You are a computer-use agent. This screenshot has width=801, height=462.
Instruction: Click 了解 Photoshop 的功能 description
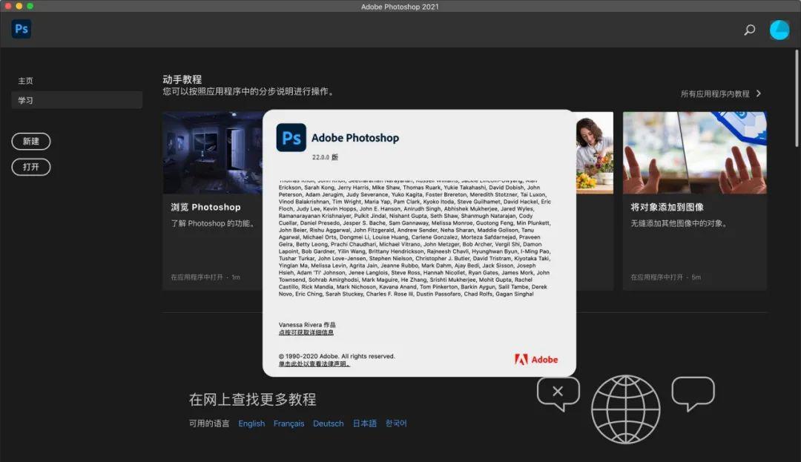213,224
